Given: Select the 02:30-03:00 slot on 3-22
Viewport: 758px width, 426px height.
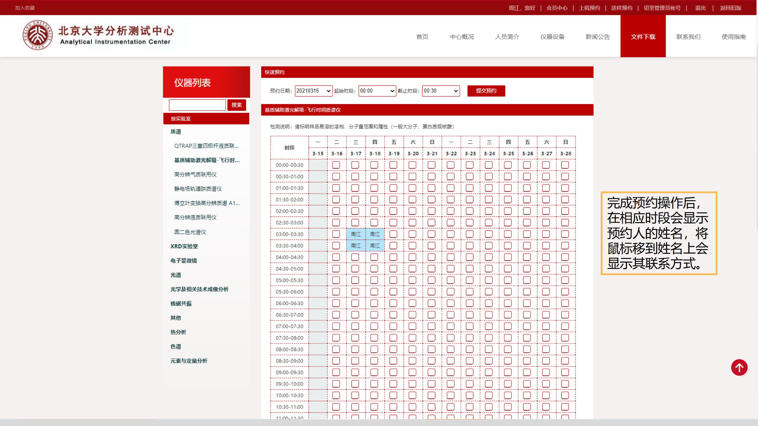Looking at the screenshot, I should pos(451,222).
